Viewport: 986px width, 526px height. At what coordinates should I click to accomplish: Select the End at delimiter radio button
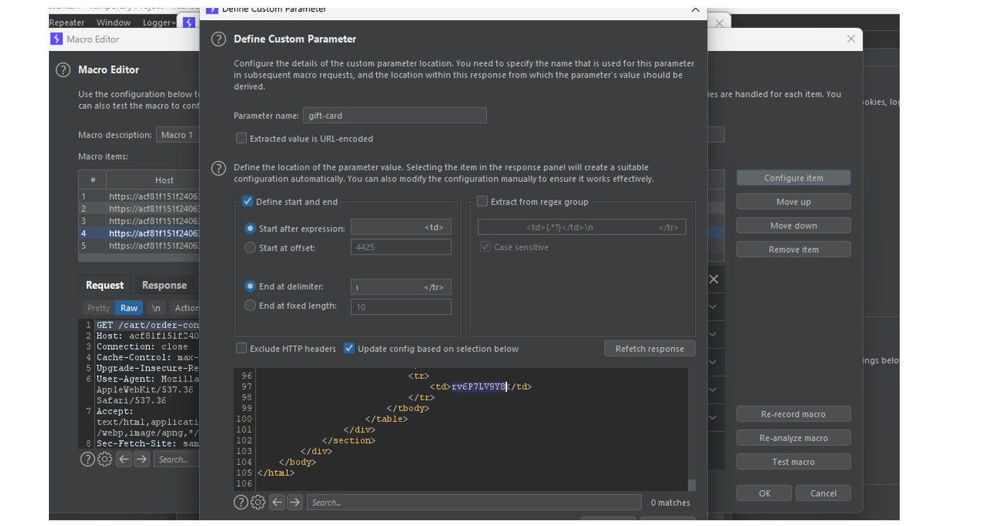[250, 286]
